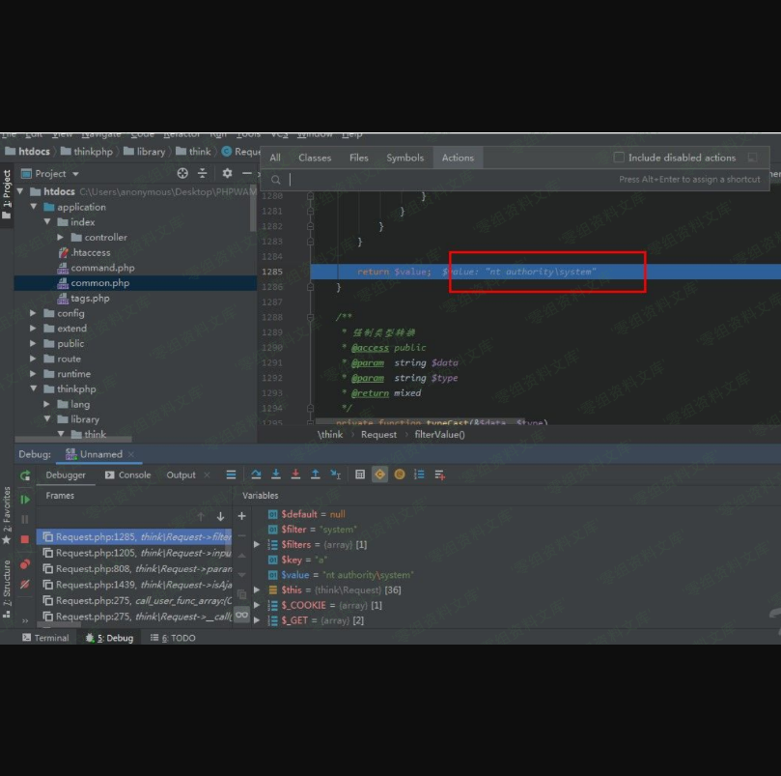Open the Terminal tool window button

pos(45,638)
